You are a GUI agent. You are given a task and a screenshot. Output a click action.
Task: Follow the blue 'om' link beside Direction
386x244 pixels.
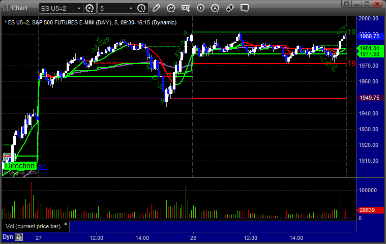pyautogui.click(x=42, y=167)
